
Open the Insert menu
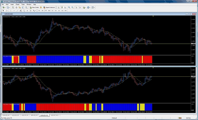click(12, 4)
